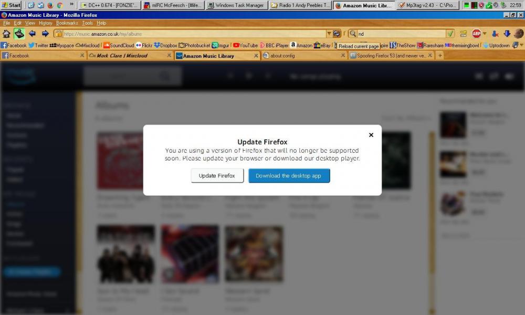The width and height of the screenshot is (525, 315).
Task: Click the Adblock Plus ABP icon
Action: [x=476, y=34]
